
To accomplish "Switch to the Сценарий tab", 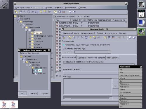I will tap(82, 58).
